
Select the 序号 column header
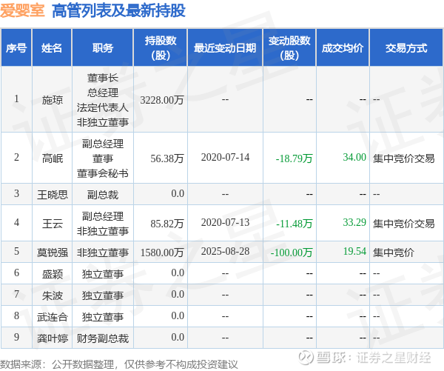(x=16, y=48)
